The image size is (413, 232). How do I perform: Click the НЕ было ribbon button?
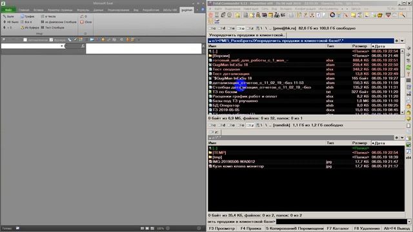point(10,22)
